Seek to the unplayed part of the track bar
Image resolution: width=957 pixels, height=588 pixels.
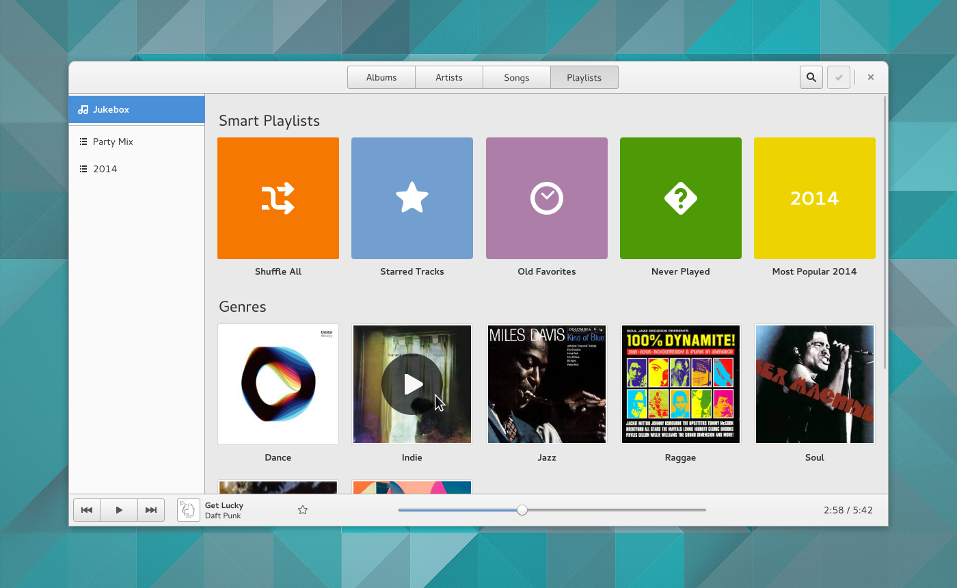[617, 510]
